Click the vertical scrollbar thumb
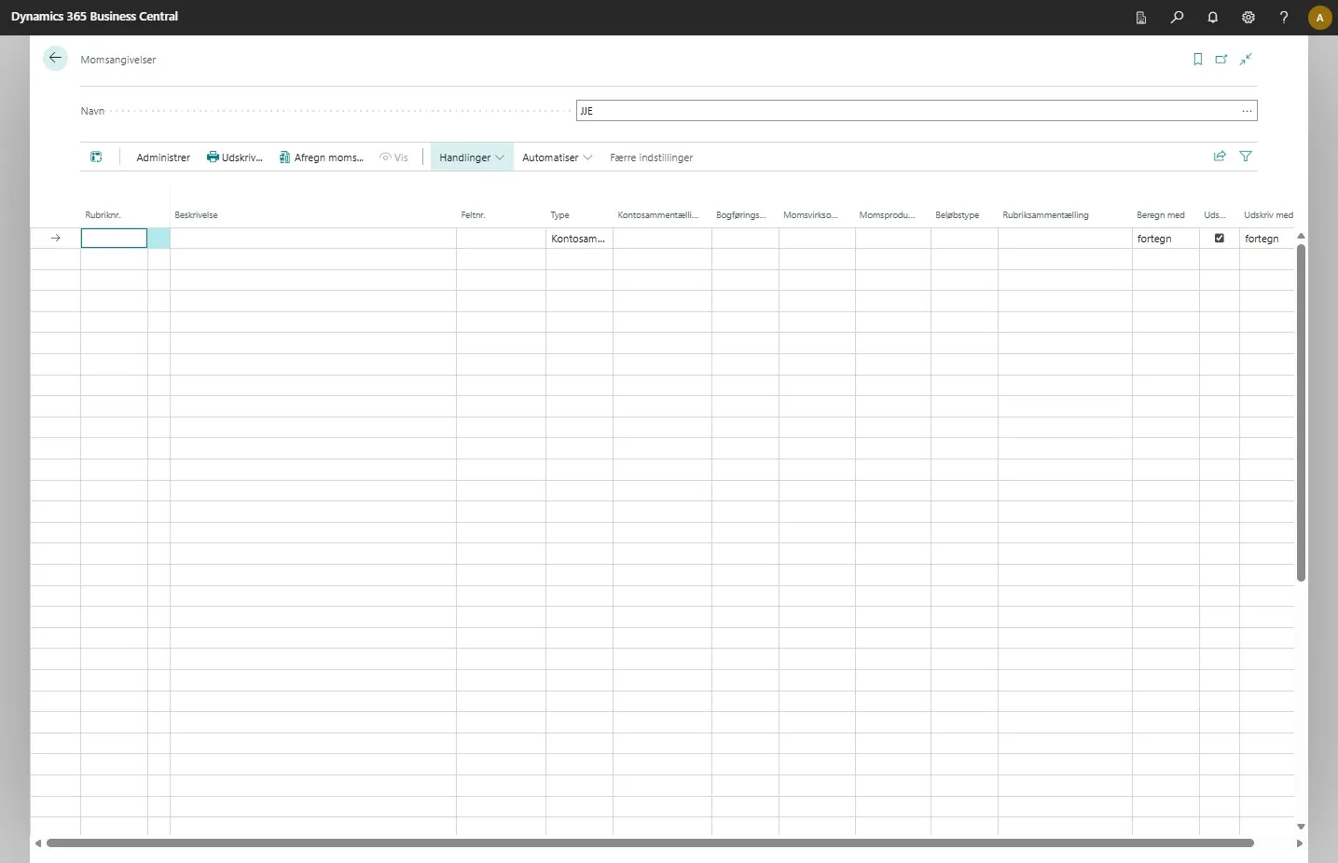 (1301, 412)
